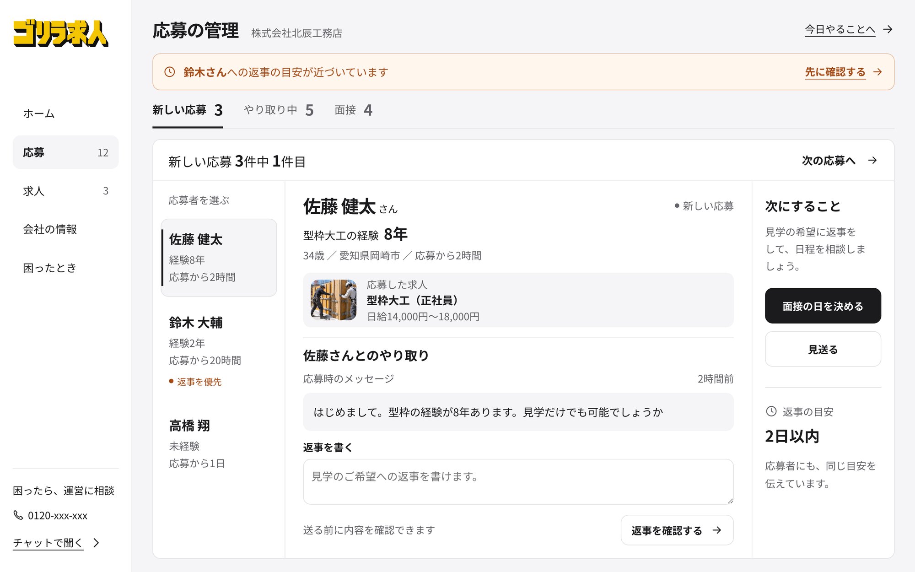Go to 会社の情報 in the sidebar

[x=65, y=229]
